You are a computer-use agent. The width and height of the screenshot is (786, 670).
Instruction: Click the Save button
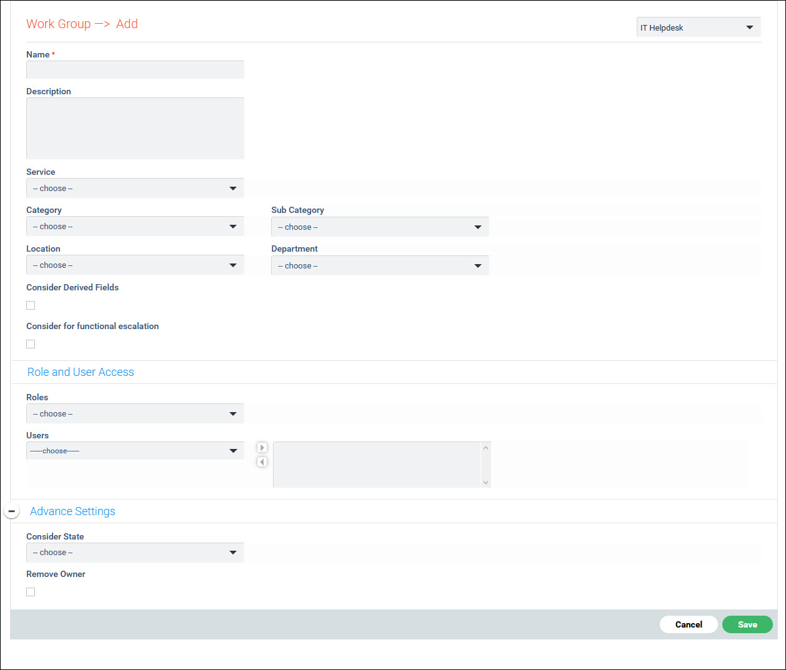(747, 624)
